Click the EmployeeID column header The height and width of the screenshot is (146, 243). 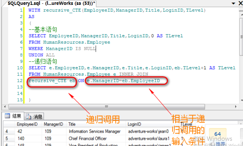[27, 124]
